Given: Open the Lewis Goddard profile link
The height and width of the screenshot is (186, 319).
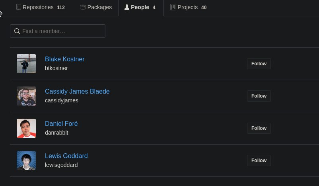Looking at the screenshot, I should (66, 156).
